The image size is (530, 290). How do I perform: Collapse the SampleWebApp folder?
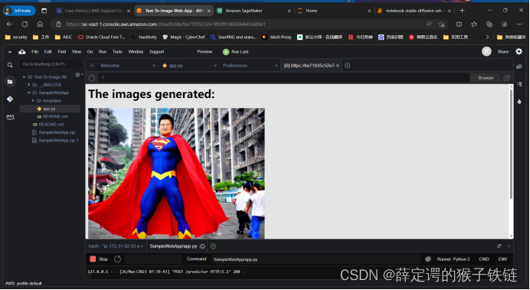(x=29, y=93)
